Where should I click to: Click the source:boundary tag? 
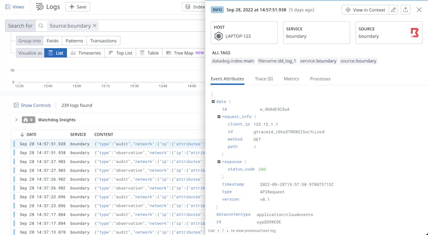(x=358, y=61)
